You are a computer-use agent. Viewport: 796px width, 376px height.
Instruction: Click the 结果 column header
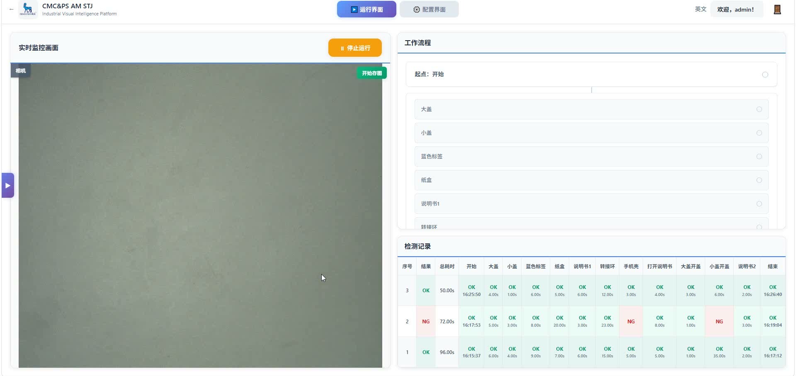(x=426, y=267)
